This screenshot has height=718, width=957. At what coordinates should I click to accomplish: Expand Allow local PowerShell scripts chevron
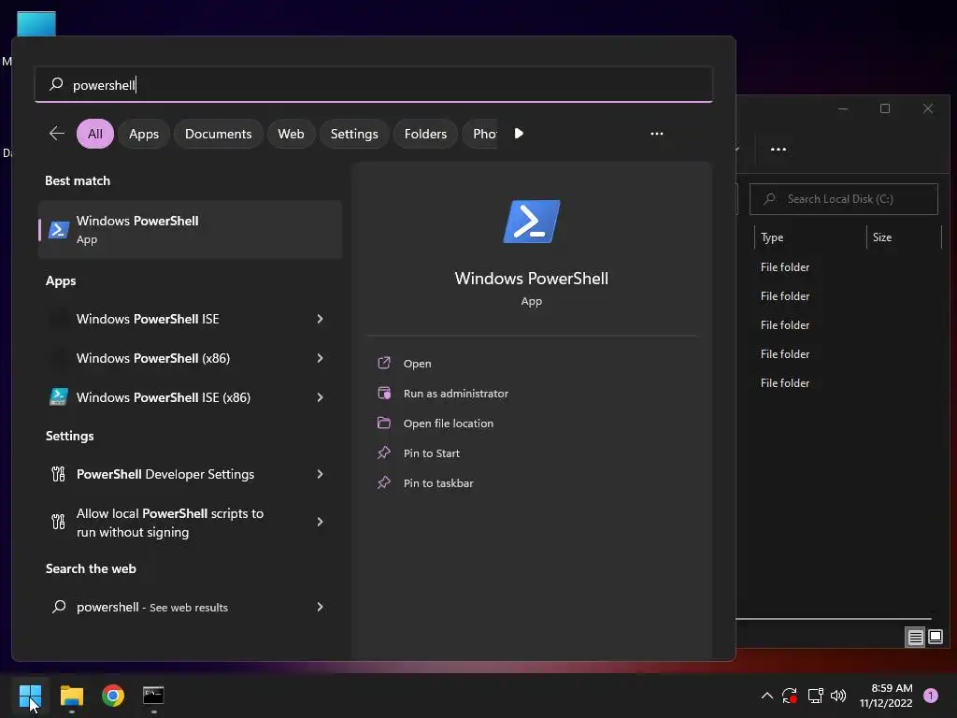[320, 522]
